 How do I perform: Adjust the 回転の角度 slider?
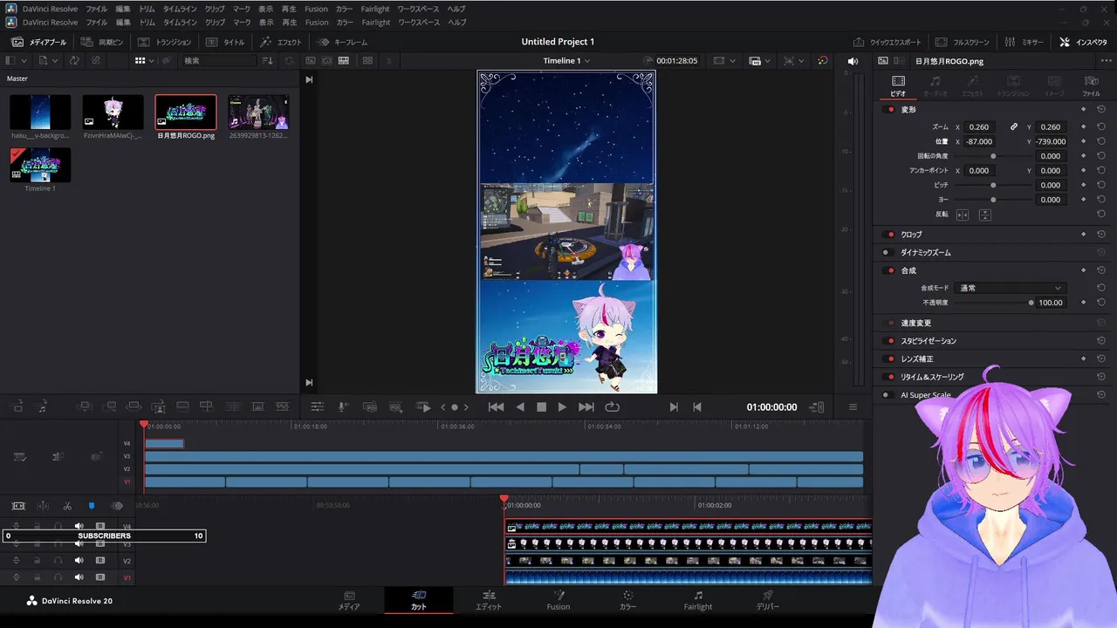[x=993, y=156]
